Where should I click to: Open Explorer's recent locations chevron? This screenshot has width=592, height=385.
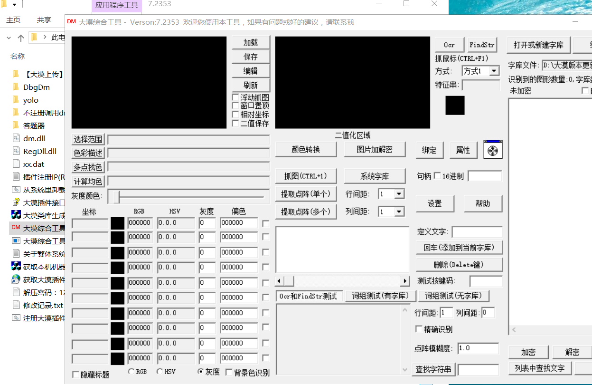[x=9, y=38]
